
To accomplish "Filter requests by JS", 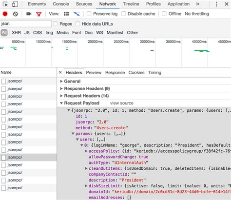I will coord(27,33).
